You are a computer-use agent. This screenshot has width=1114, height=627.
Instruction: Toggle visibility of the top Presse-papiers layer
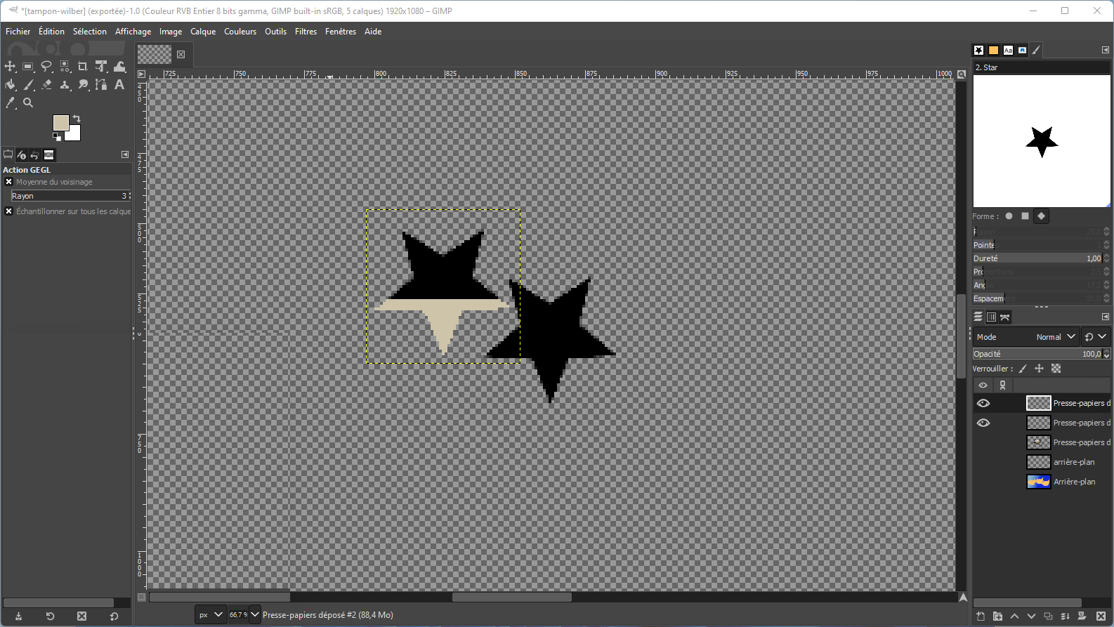(x=983, y=403)
